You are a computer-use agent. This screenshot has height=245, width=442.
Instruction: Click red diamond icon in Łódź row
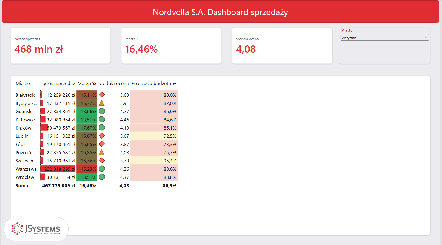pos(102,144)
